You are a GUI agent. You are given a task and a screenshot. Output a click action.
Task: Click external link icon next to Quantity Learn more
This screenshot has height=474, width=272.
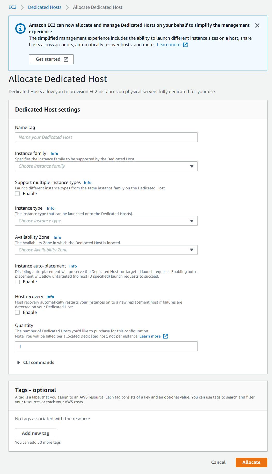165,336
